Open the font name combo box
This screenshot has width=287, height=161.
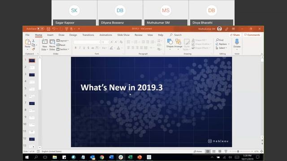tap(87, 42)
